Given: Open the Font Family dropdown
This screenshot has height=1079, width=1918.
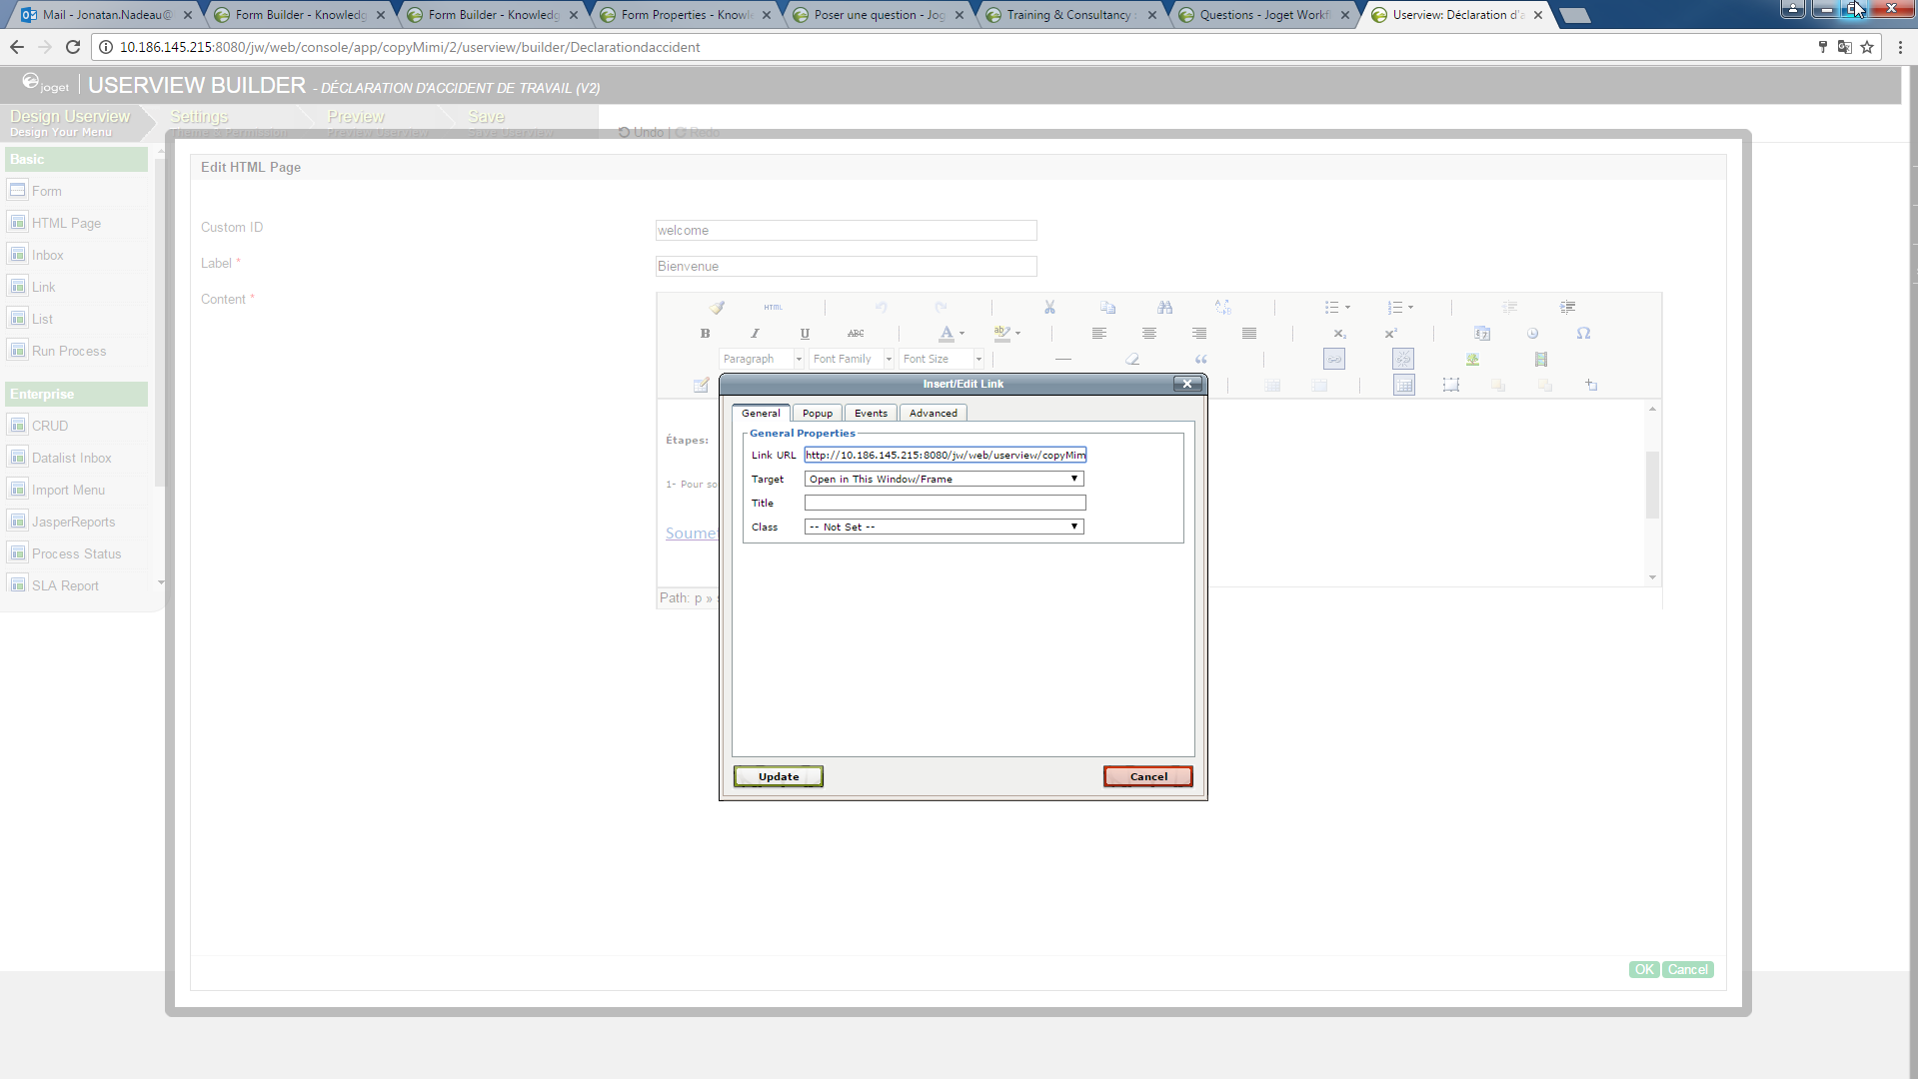Looking at the screenshot, I should (852, 359).
